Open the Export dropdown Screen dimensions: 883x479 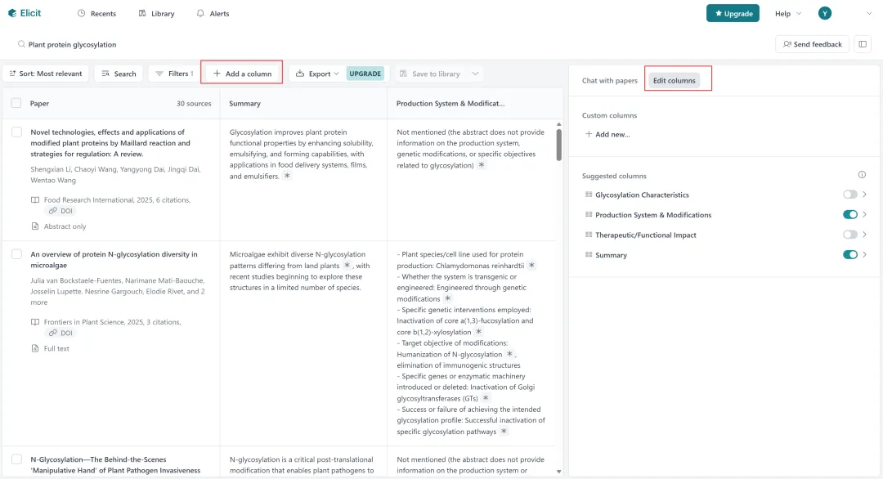[317, 74]
